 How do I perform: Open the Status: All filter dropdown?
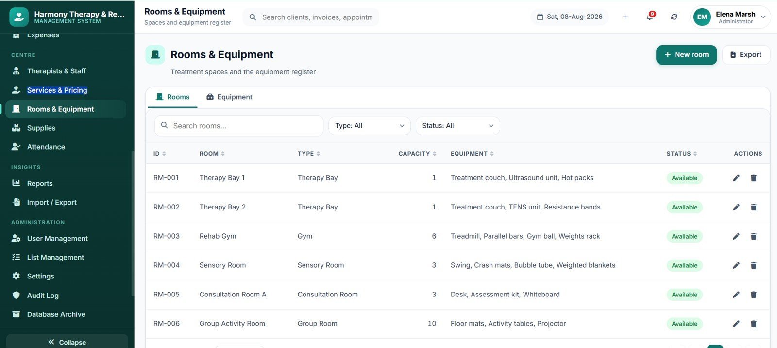coord(457,126)
